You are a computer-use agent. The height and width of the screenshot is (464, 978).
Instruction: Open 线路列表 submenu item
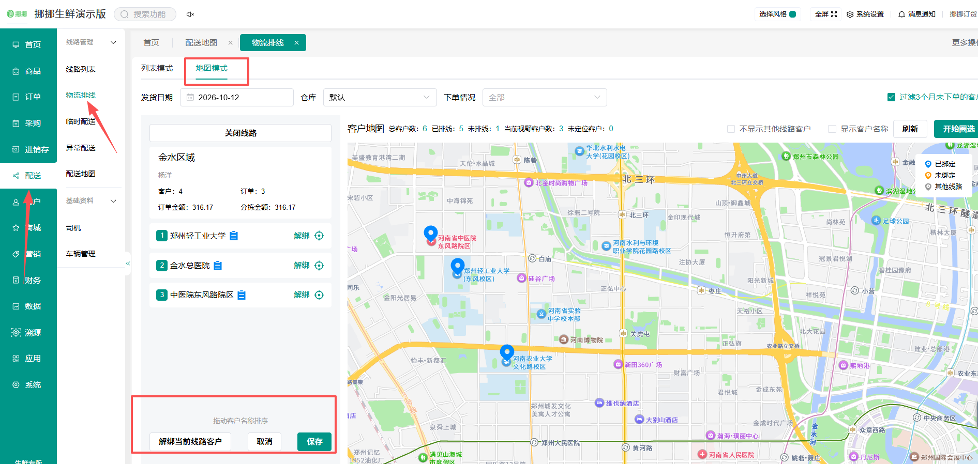coord(81,69)
